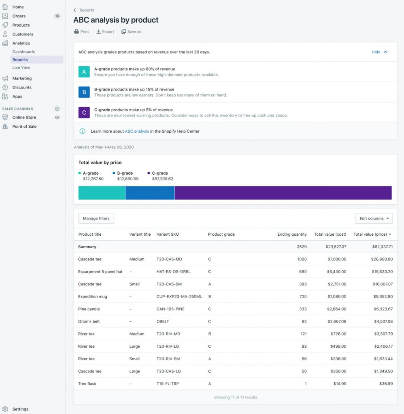
Task: Expand Sales Channels with the plus icon
Action: click(57, 108)
